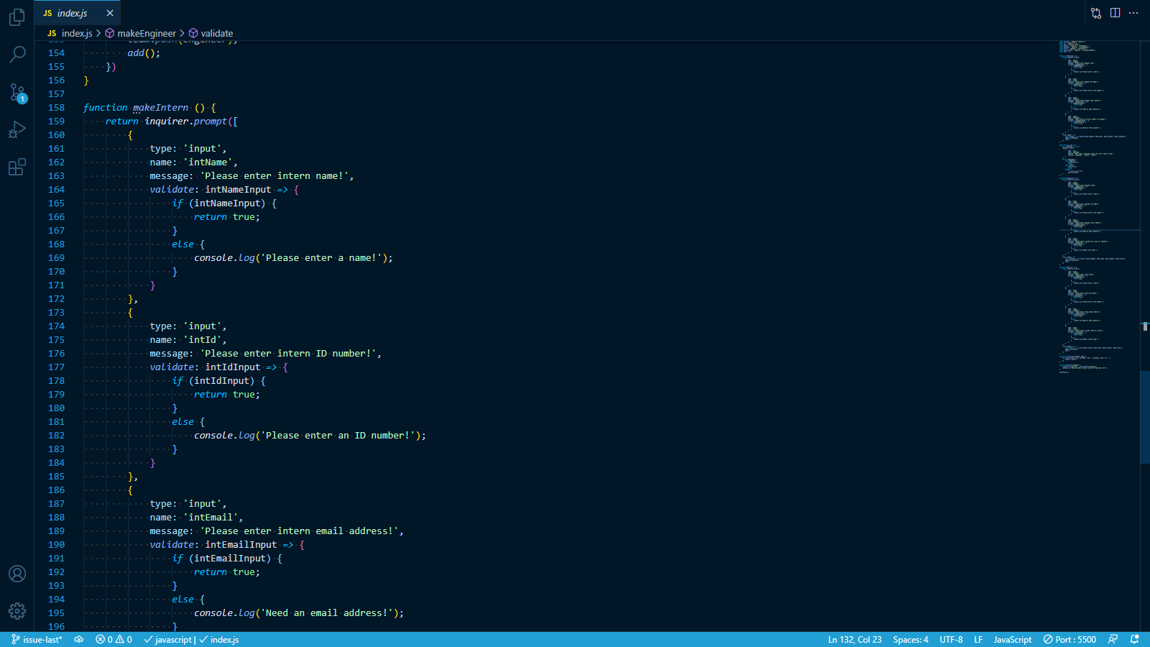This screenshot has height=647, width=1150.
Task: Select the index.js editor tab
Action: pos(78,13)
